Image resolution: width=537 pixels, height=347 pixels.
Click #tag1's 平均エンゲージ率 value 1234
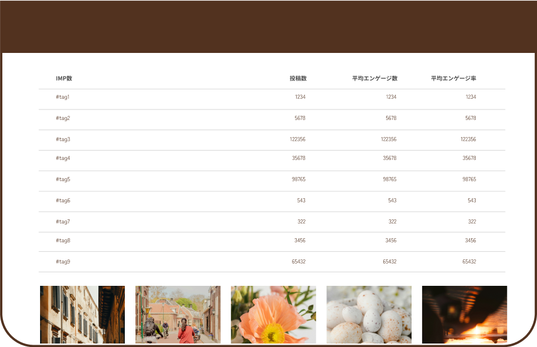tap(471, 97)
